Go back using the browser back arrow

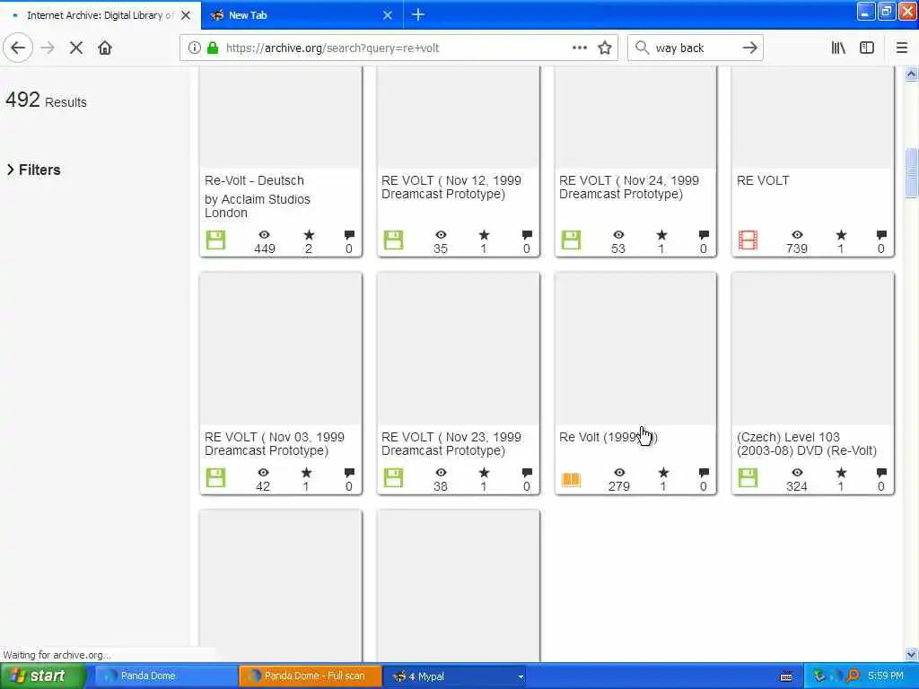[x=18, y=48]
